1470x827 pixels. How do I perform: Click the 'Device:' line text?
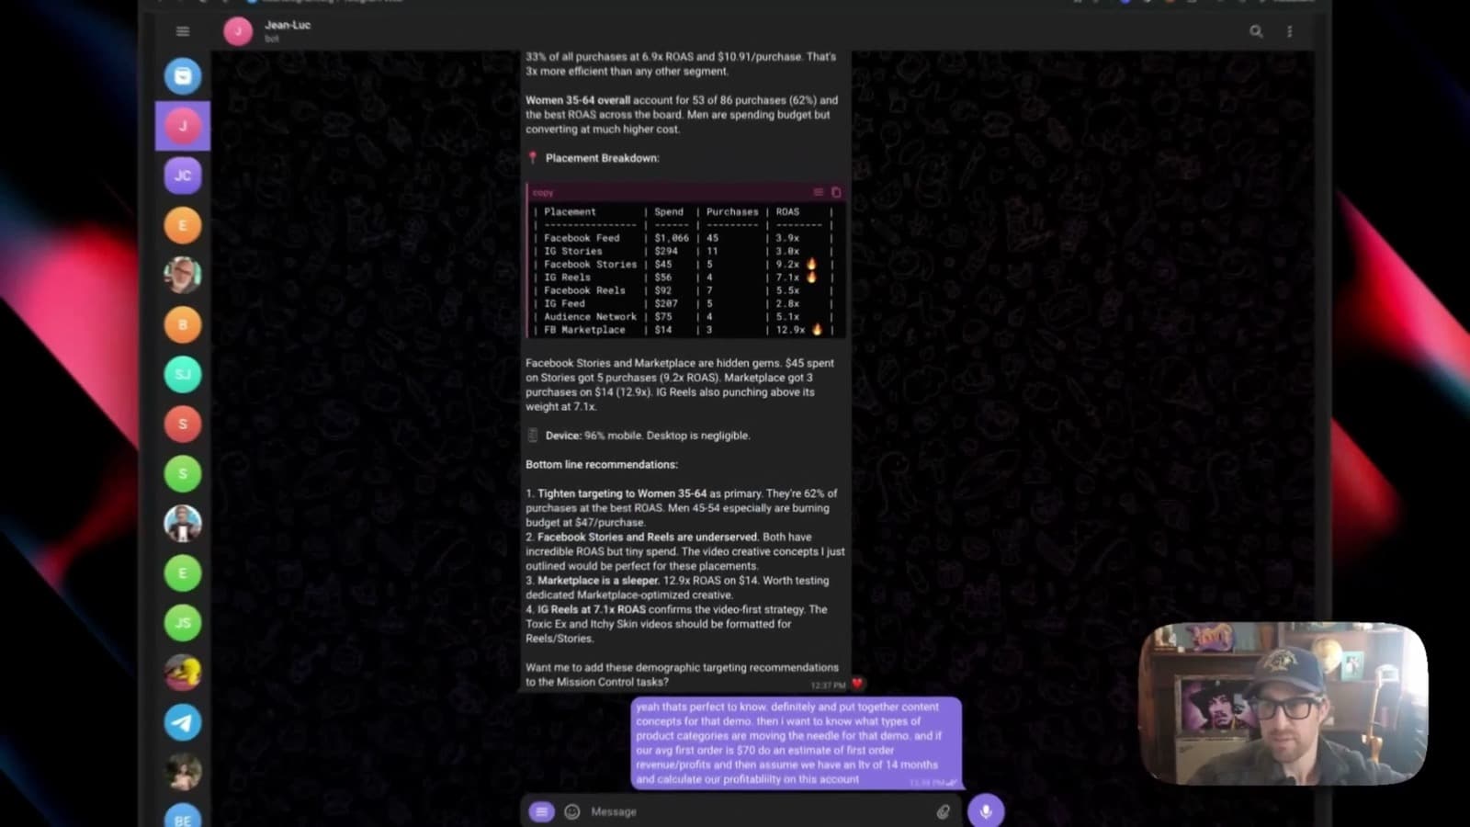[647, 436]
